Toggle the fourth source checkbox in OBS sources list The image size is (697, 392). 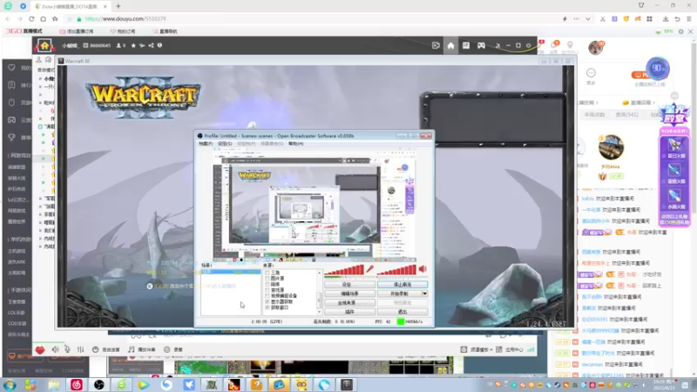click(267, 290)
